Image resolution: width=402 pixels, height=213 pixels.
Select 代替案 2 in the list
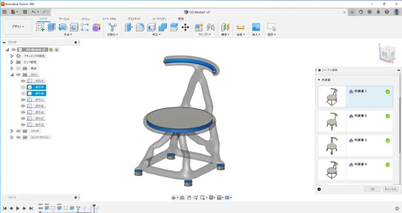(355, 121)
